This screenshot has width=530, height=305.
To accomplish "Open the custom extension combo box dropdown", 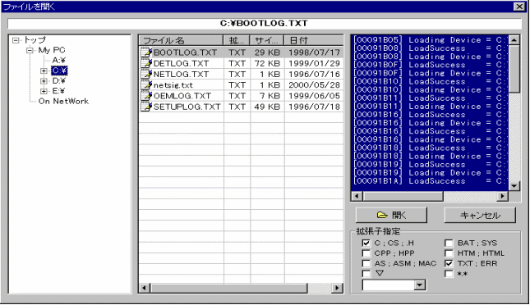I will point(419,285).
